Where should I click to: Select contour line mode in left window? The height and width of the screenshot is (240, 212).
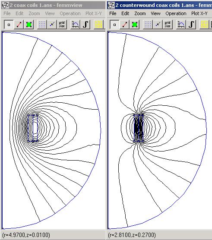pos(19,25)
